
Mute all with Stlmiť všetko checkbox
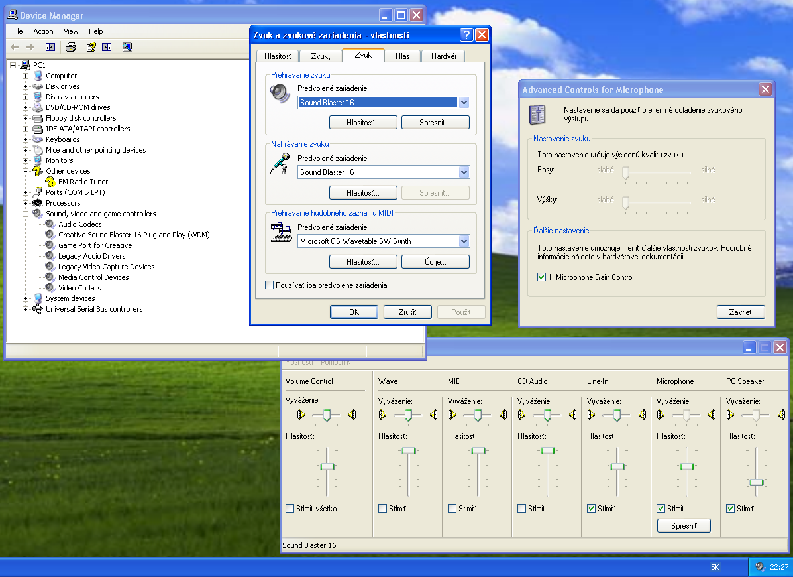(290, 509)
